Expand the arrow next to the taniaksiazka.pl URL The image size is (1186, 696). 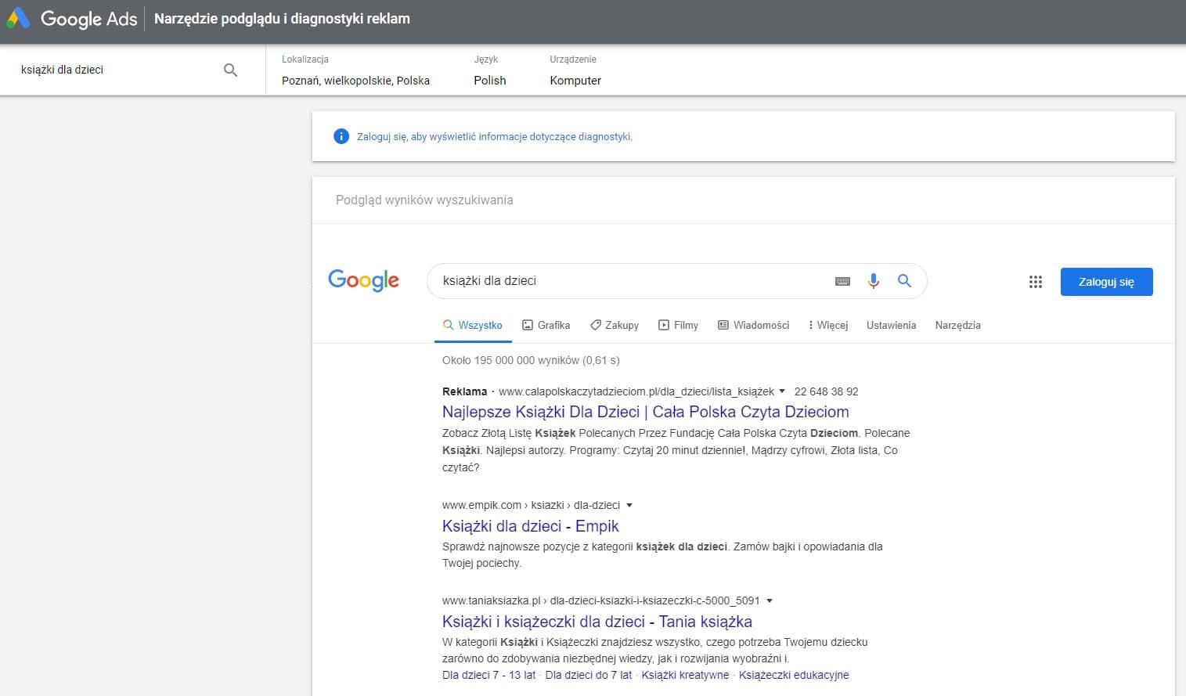tap(770, 601)
